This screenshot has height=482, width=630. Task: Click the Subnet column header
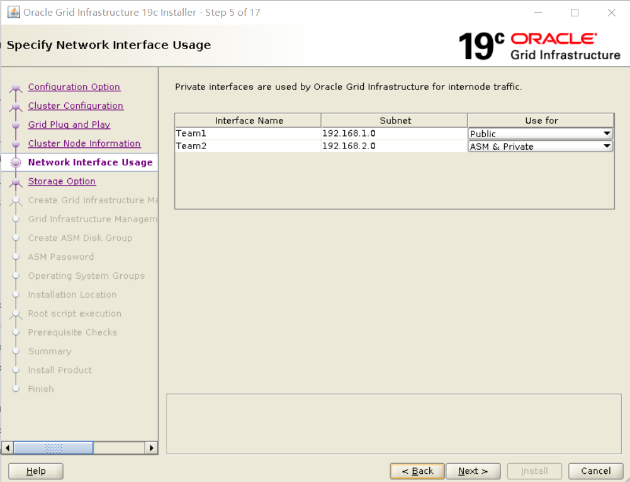[x=395, y=121]
